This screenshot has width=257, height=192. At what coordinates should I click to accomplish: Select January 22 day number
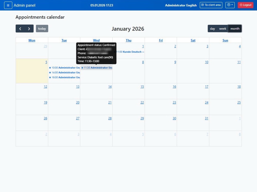click(x=142, y=103)
